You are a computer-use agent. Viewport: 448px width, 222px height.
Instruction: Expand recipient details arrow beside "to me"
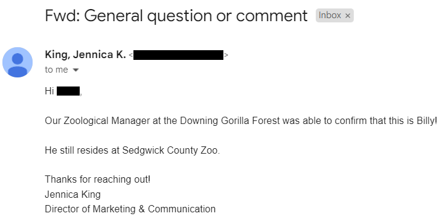click(x=75, y=70)
